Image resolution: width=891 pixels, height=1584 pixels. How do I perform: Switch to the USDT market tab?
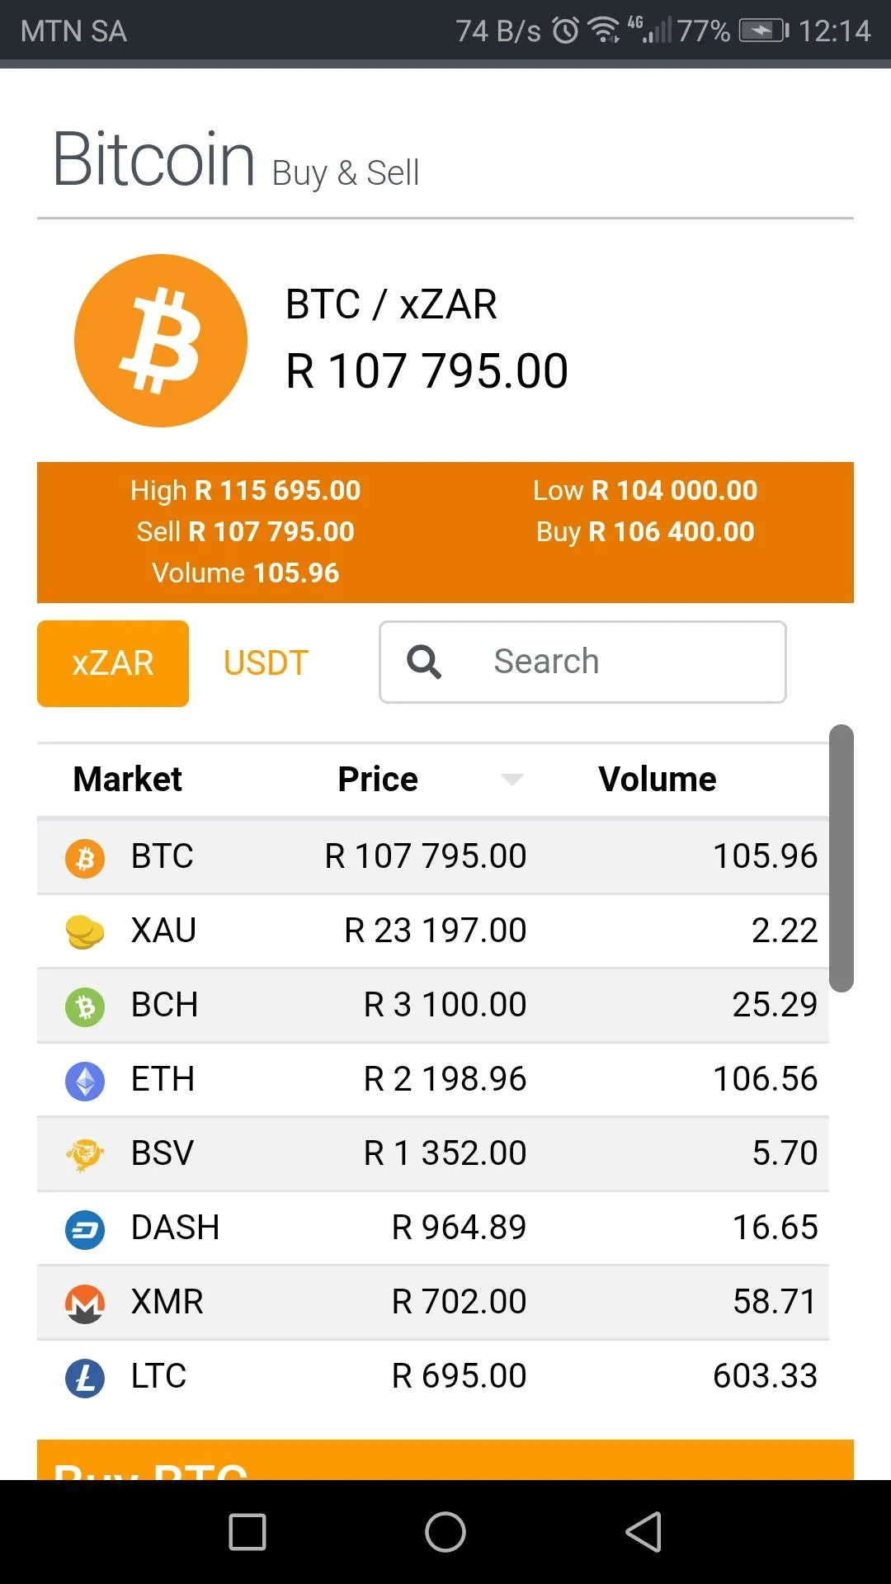(x=266, y=663)
